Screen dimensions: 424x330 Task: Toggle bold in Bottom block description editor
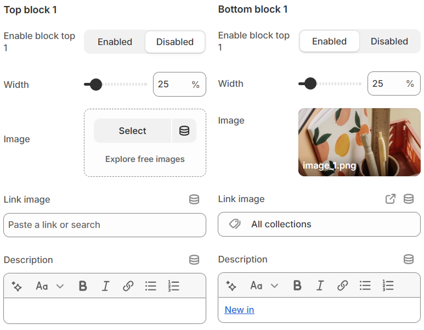[x=297, y=286]
